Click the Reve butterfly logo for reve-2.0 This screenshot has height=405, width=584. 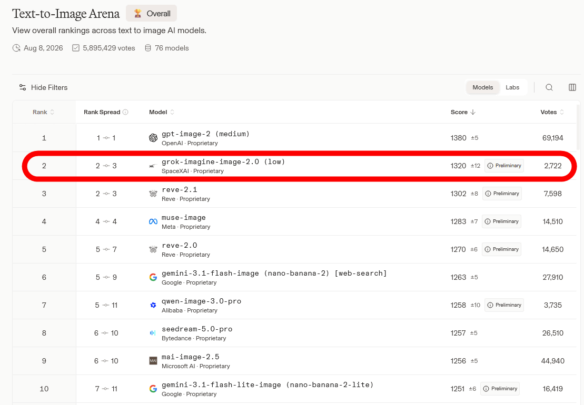click(153, 249)
